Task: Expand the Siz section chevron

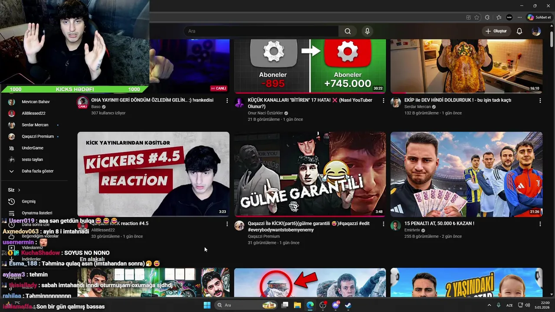Action: (19, 190)
